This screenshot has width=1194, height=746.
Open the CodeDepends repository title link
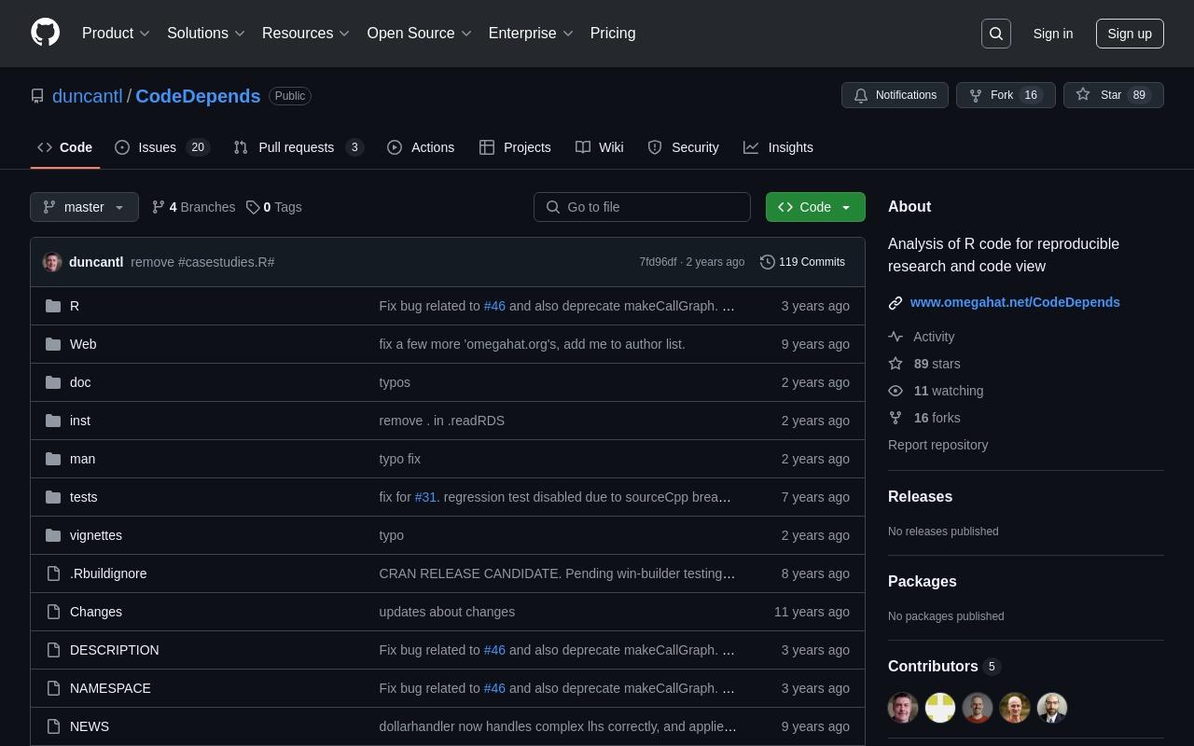point(198,96)
